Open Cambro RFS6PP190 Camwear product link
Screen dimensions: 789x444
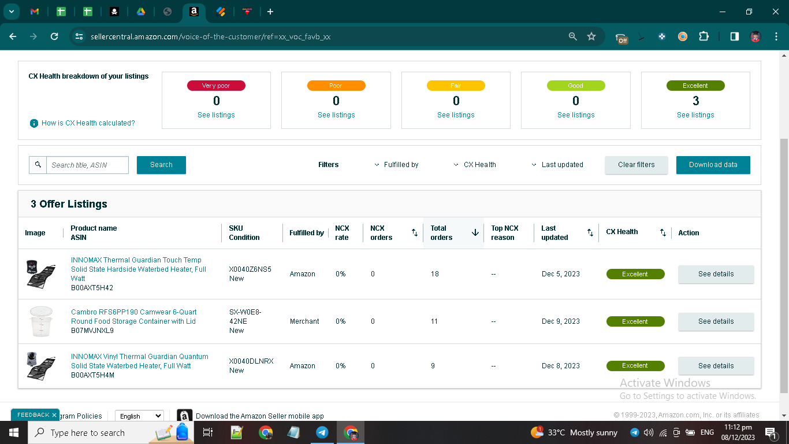click(x=133, y=317)
